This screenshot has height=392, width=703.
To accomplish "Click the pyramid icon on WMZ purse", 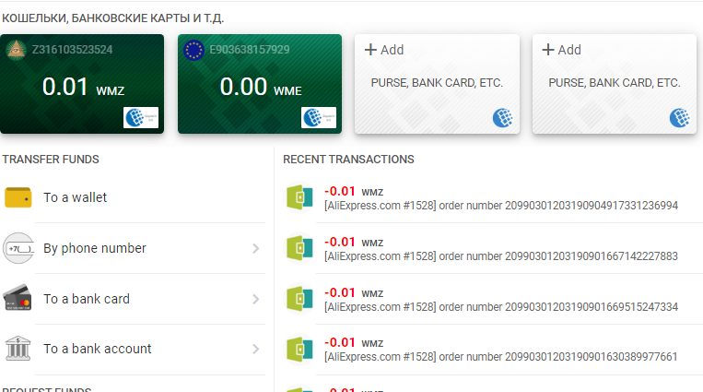I will (17, 50).
